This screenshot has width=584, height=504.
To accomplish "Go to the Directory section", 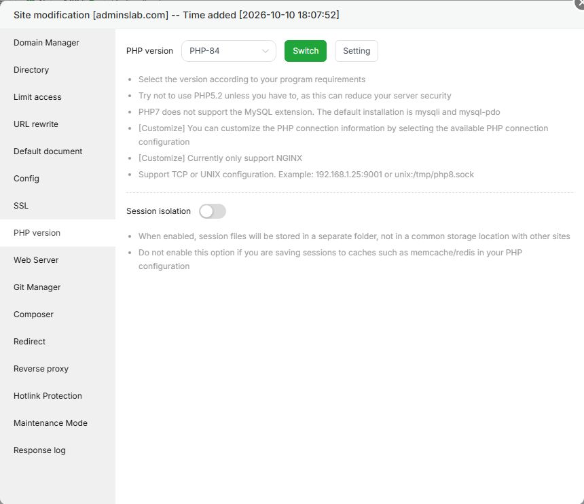I will [x=58, y=70].
